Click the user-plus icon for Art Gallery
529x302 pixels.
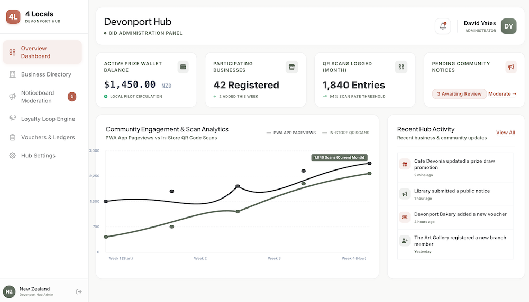[x=405, y=240]
